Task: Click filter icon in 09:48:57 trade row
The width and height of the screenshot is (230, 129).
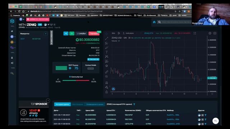Action: tap(206, 115)
